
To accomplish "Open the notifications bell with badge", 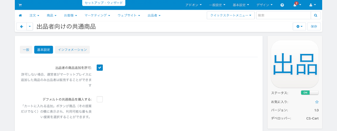I will click(x=297, y=5).
